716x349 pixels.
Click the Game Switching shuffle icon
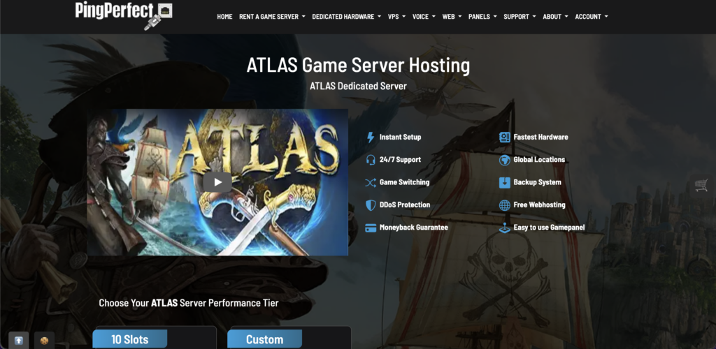[371, 182]
